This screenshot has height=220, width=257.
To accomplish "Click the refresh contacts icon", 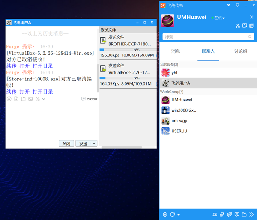I will (x=172, y=214).
